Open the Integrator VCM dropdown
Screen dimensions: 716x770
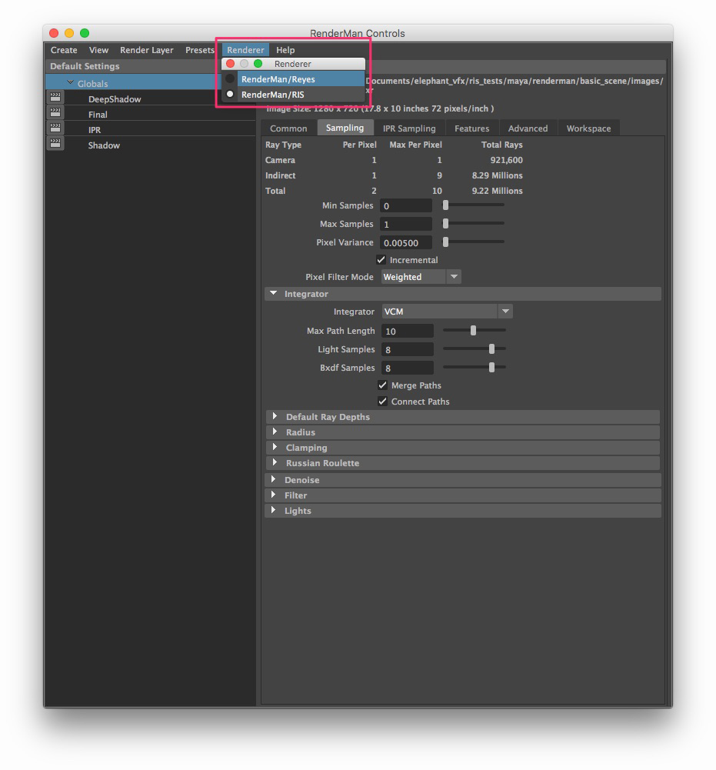[x=447, y=312]
